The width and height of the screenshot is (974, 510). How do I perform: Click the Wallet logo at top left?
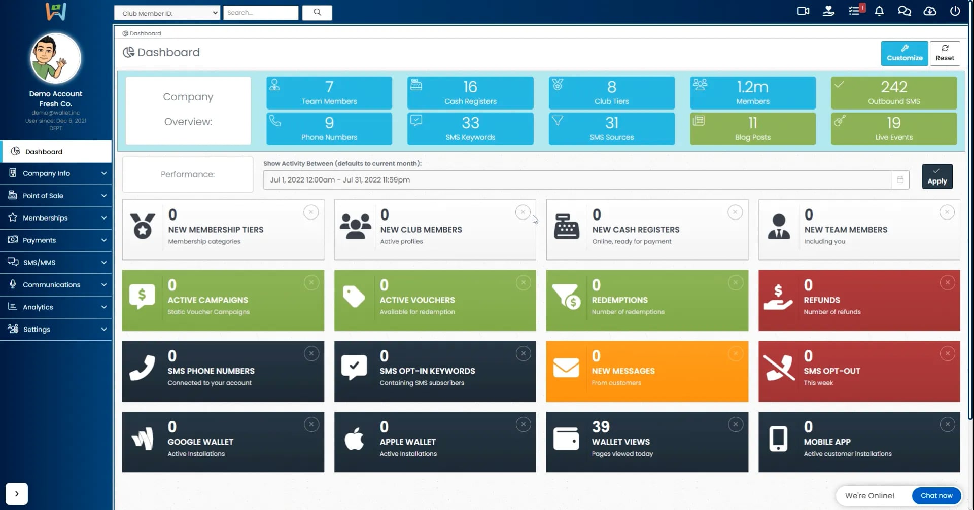click(x=56, y=11)
